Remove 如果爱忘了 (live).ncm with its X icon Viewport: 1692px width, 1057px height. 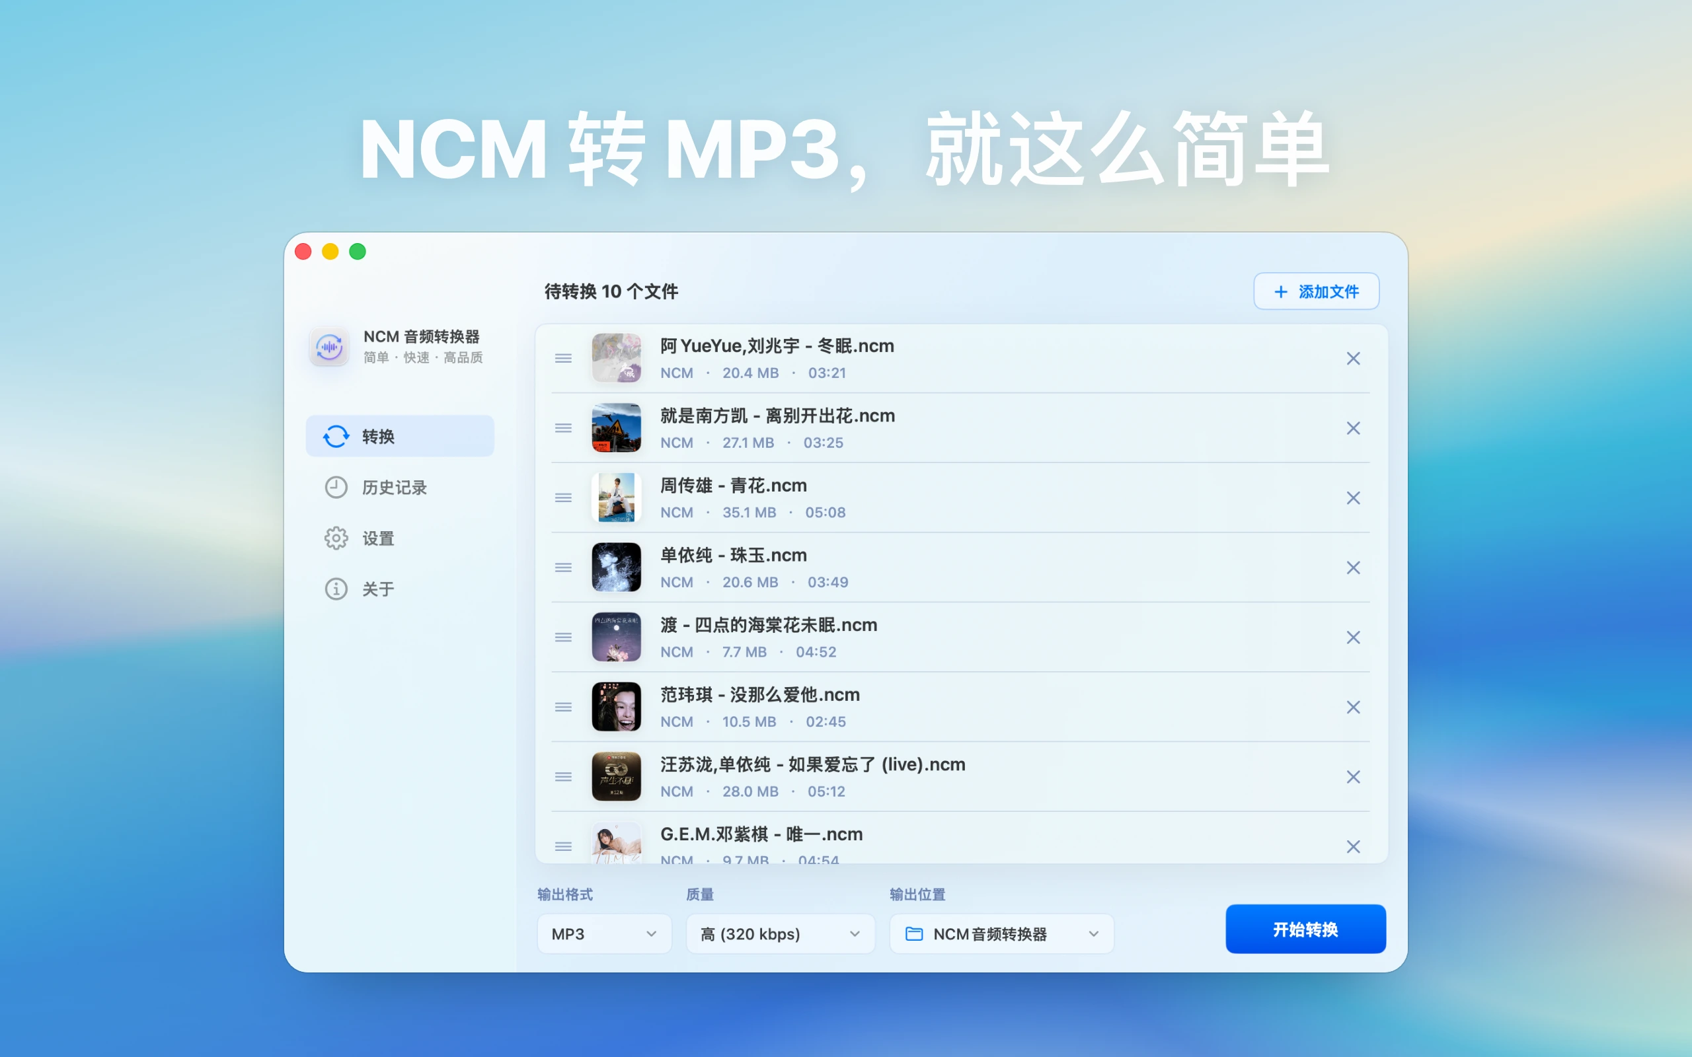(1353, 778)
